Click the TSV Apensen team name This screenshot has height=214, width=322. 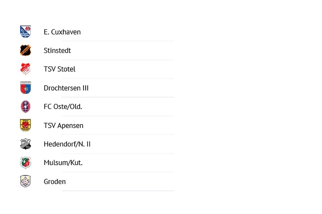click(x=63, y=126)
